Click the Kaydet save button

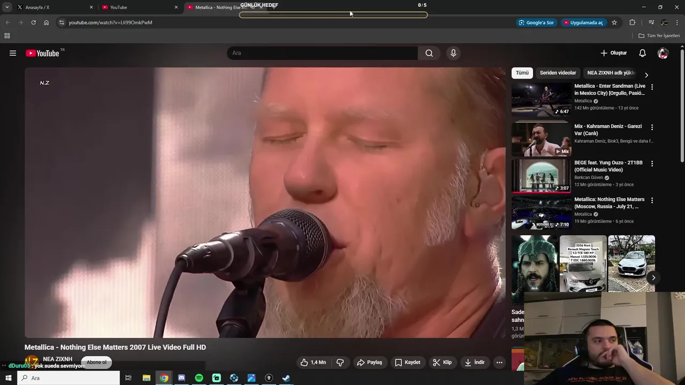coord(407,363)
